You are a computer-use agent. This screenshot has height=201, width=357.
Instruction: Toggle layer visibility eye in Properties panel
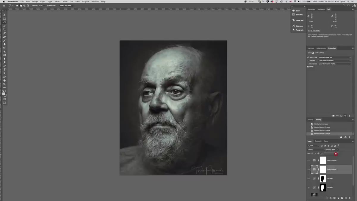[x=345, y=116]
